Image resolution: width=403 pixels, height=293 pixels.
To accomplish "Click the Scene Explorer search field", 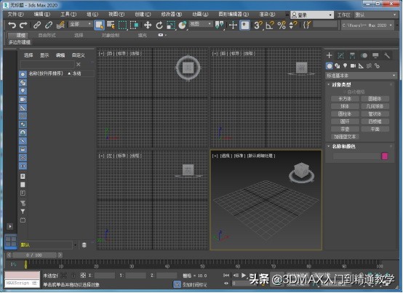I will tap(47, 64).
